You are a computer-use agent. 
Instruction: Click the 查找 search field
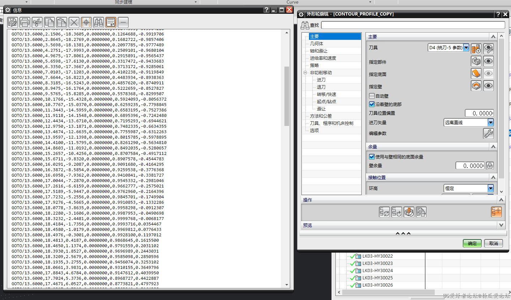click(x=413, y=25)
